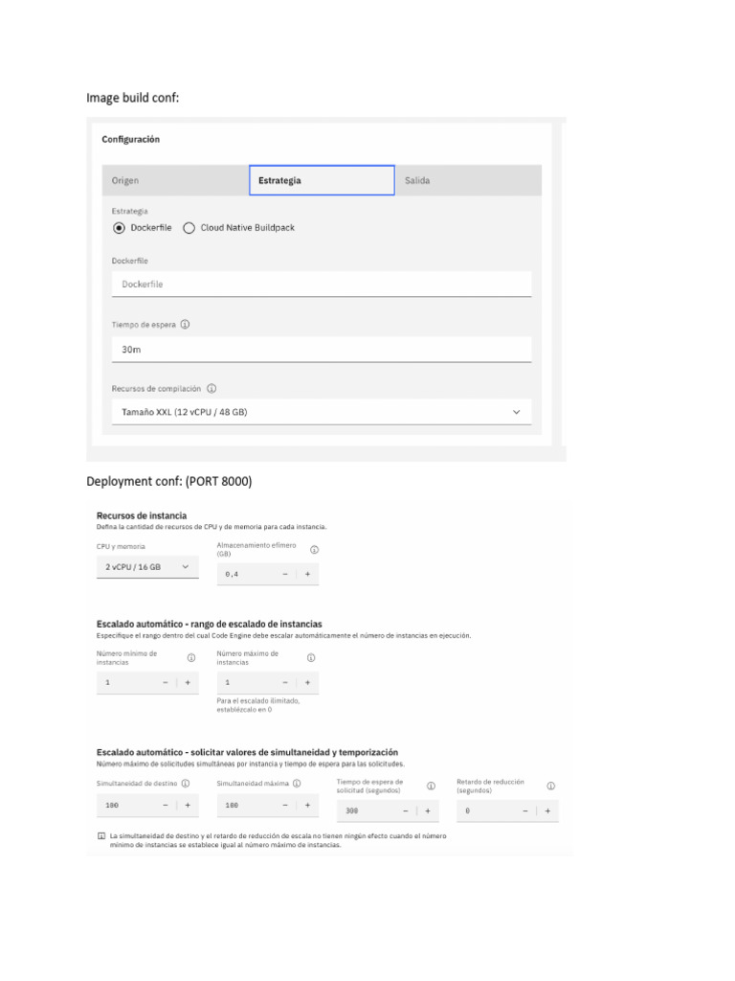
Task: Select the Dockerfile strategy radio button
Action: click(119, 228)
